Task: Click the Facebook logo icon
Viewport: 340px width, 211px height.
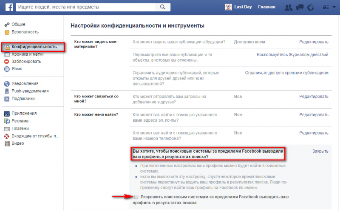Action: coord(9,7)
